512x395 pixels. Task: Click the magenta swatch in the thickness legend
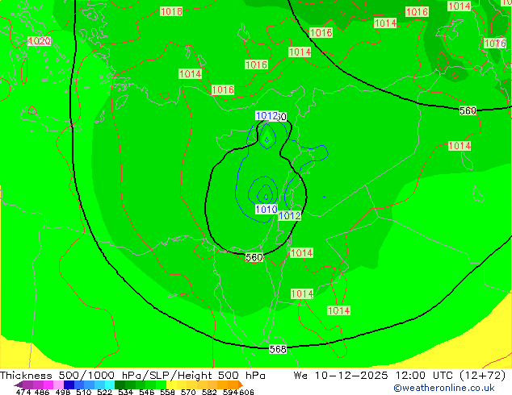tap(48, 385)
